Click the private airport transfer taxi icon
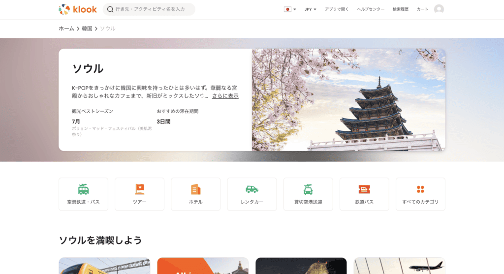Viewport: 504px width, 274px height. 308,189
